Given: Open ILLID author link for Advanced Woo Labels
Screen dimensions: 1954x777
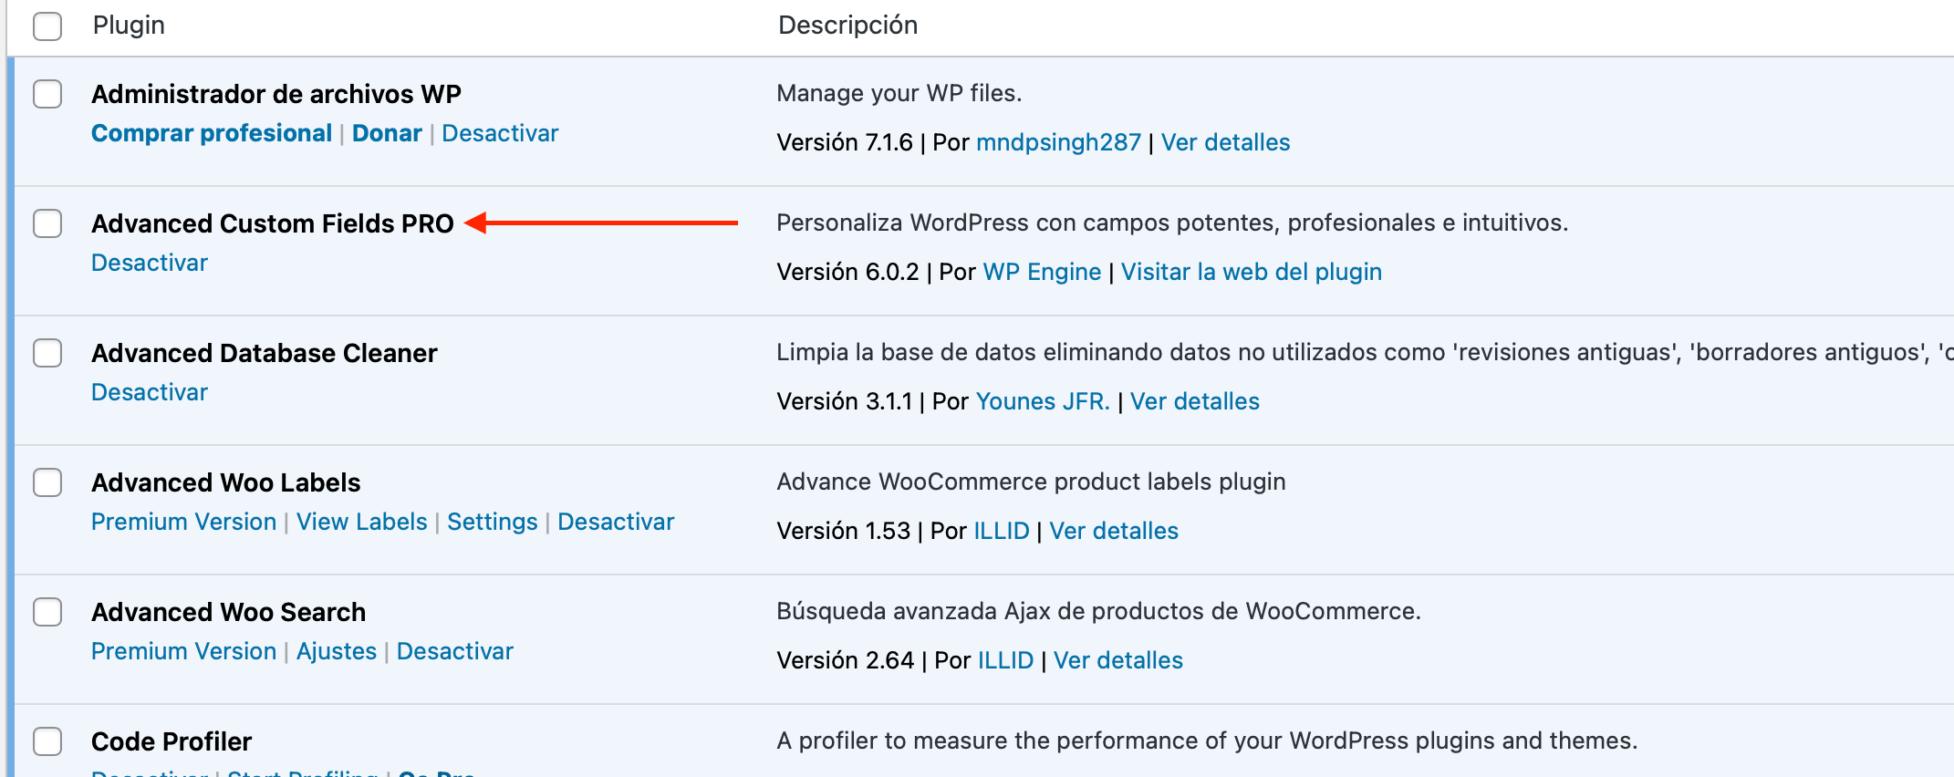Looking at the screenshot, I should pyautogui.click(x=1001, y=531).
